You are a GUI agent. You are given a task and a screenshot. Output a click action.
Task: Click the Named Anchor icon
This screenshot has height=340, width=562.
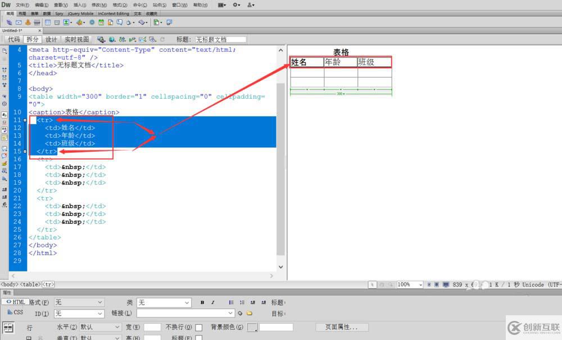click(x=28, y=22)
